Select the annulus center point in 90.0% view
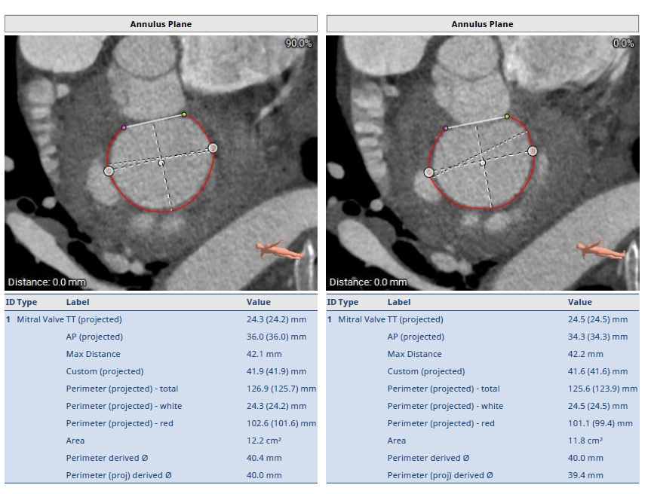The height and width of the screenshot is (494, 648). (x=161, y=162)
